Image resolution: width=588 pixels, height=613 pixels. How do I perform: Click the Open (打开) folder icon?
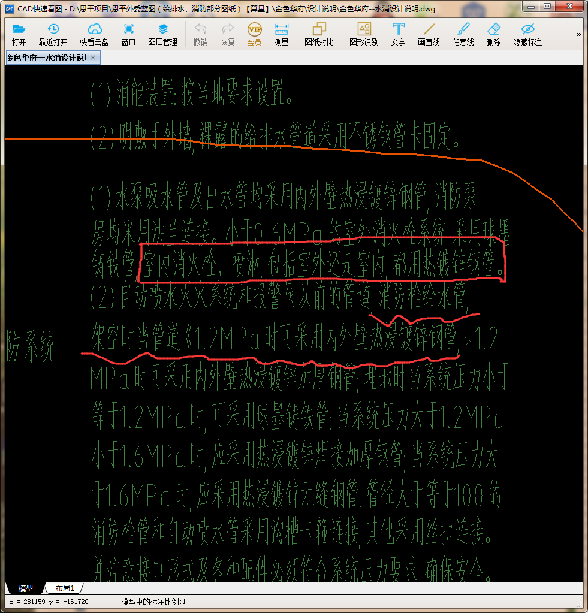click(x=19, y=34)
